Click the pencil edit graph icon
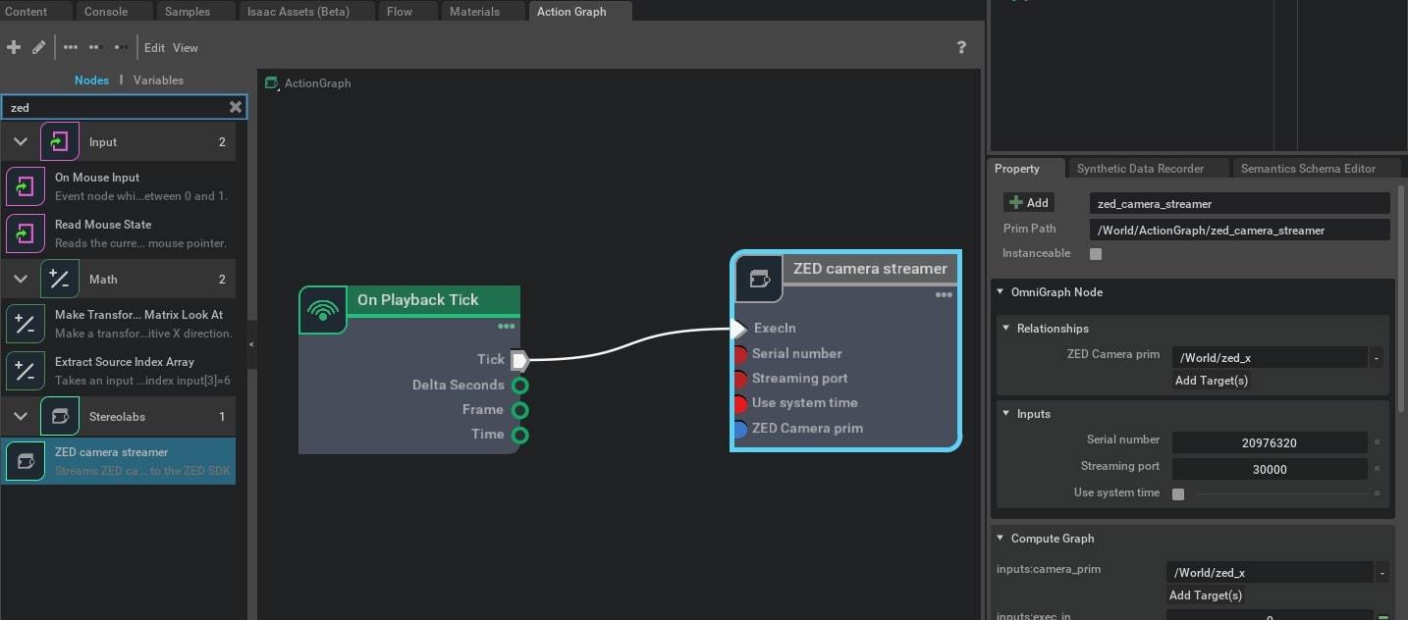 (x=39, y=47)
